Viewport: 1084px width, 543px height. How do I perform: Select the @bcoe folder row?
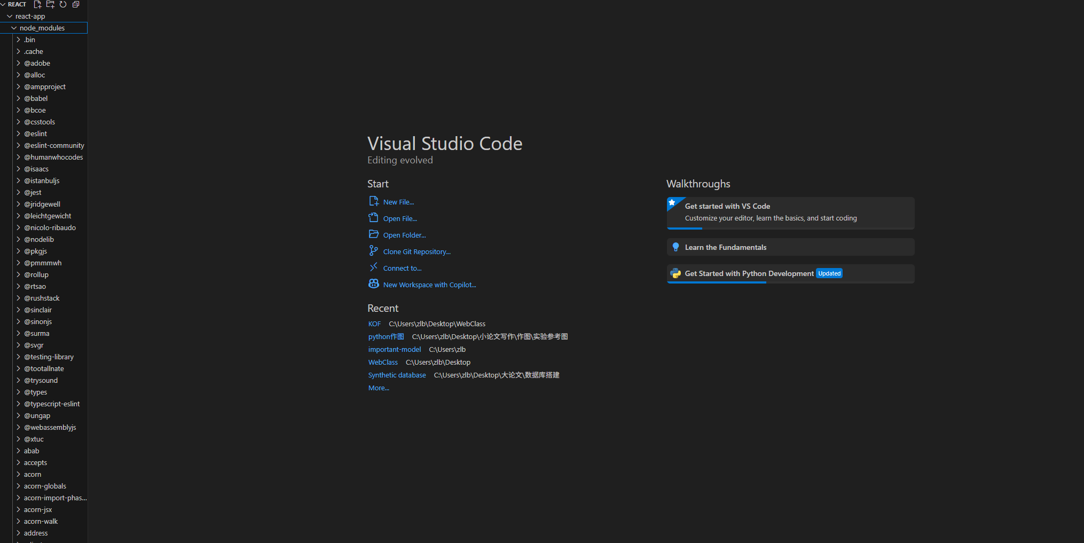44,110
